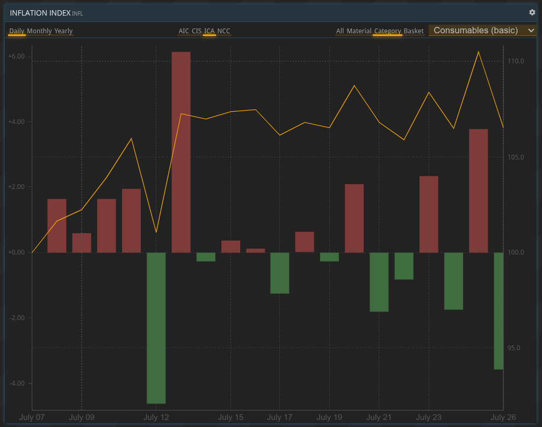Choose the Basket filter tab

[x=414, y=31]
